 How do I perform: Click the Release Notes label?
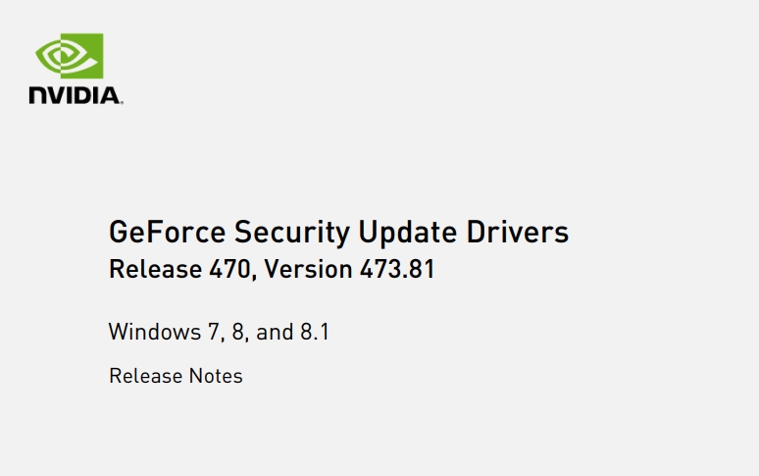[x=176, y=376]
